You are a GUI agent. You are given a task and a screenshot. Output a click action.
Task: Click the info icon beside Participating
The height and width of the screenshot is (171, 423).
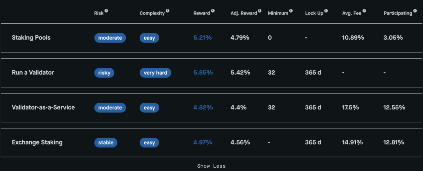pyautogui.click(x=415, y=11)
